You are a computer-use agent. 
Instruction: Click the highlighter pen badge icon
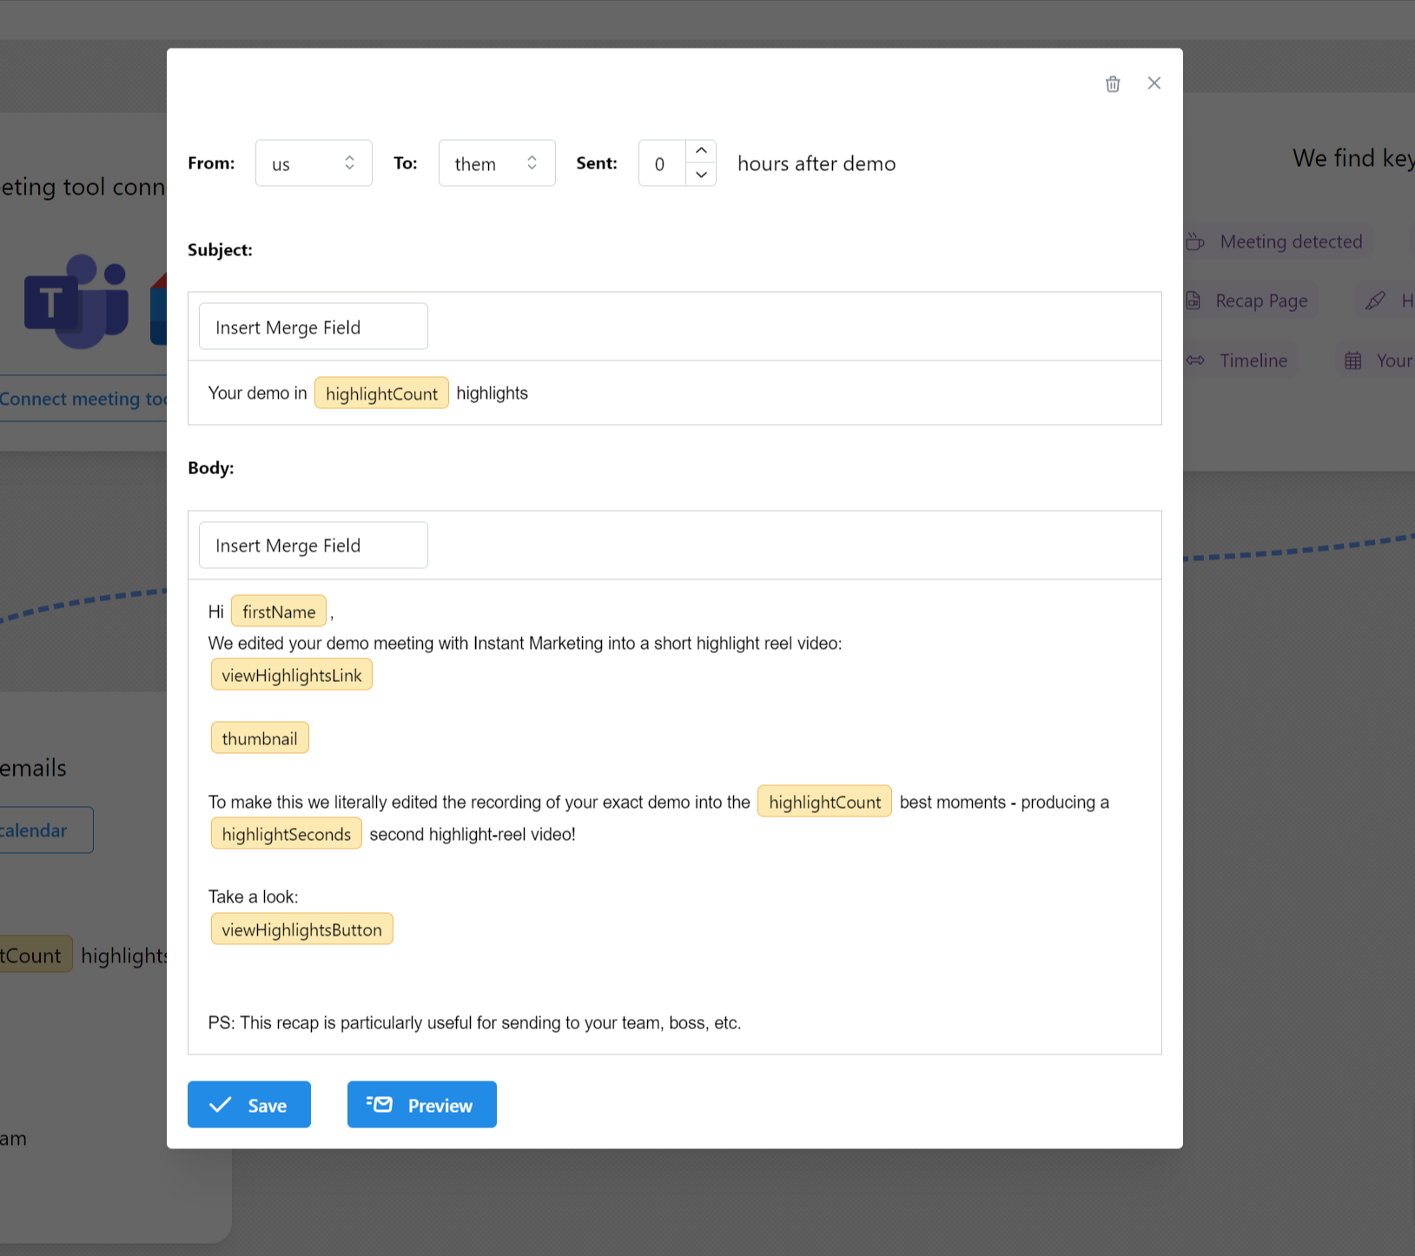[1375, 300]
